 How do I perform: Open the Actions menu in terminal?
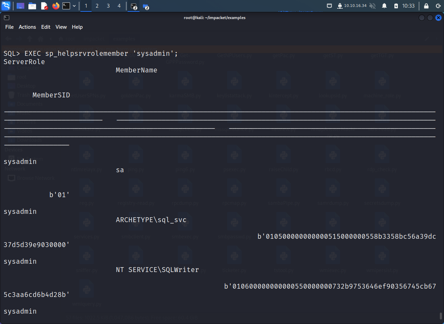pos(27,27)
